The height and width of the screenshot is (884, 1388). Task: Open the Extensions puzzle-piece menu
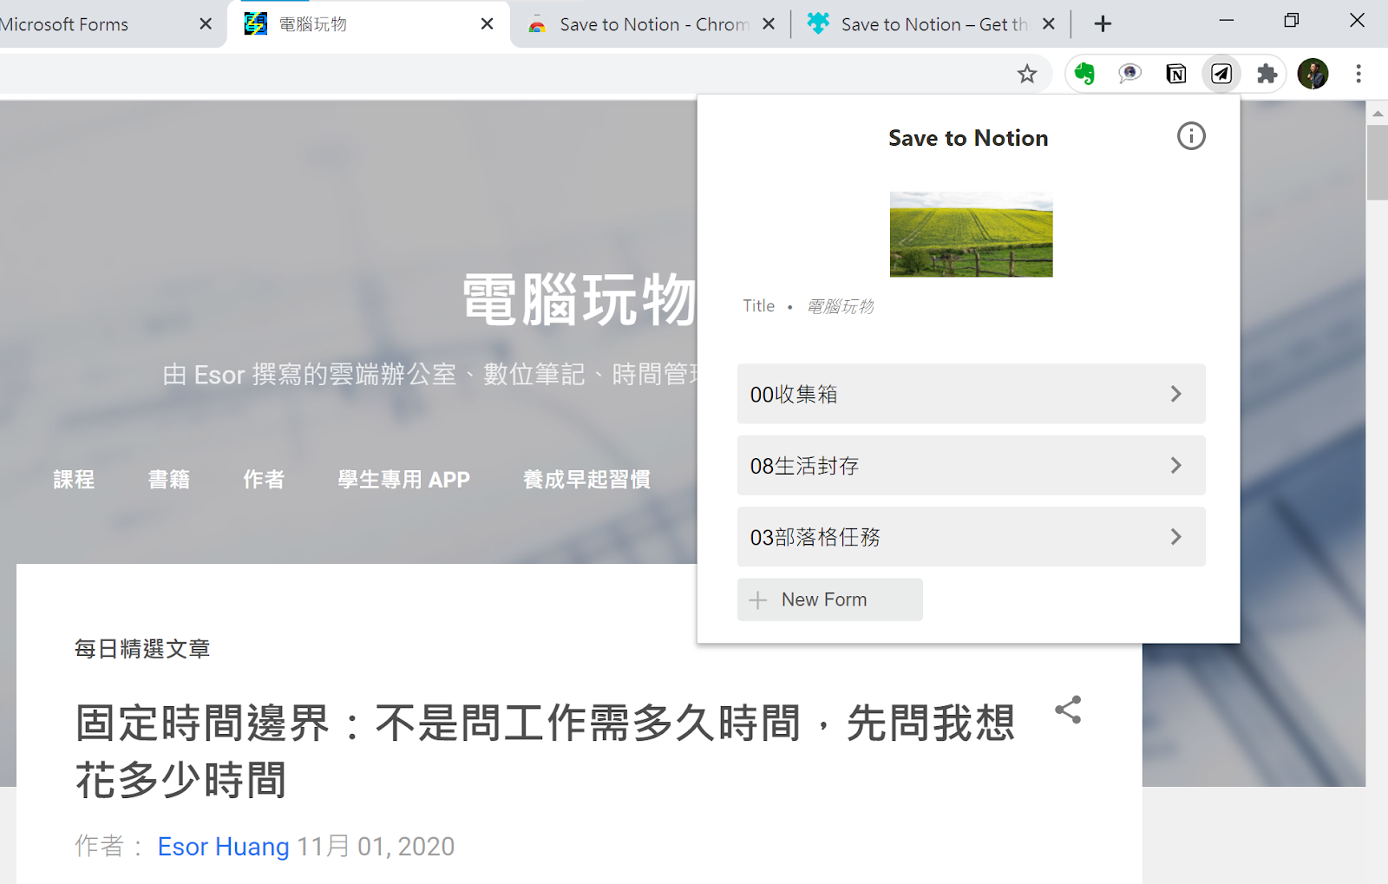pyautogui.click(x=1267, y=74)
